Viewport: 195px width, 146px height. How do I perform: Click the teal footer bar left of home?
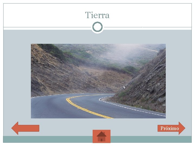(x=48, y=139)
